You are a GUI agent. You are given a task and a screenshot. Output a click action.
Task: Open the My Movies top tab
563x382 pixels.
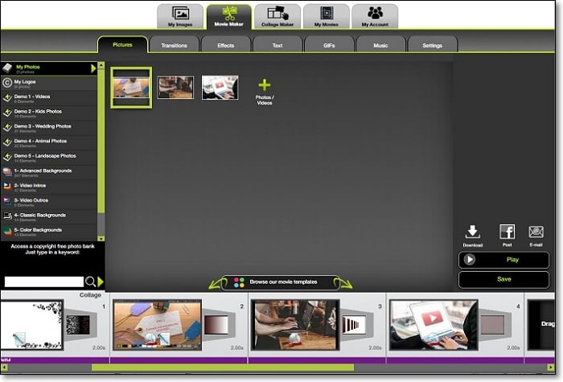click(x=326, y=16)
